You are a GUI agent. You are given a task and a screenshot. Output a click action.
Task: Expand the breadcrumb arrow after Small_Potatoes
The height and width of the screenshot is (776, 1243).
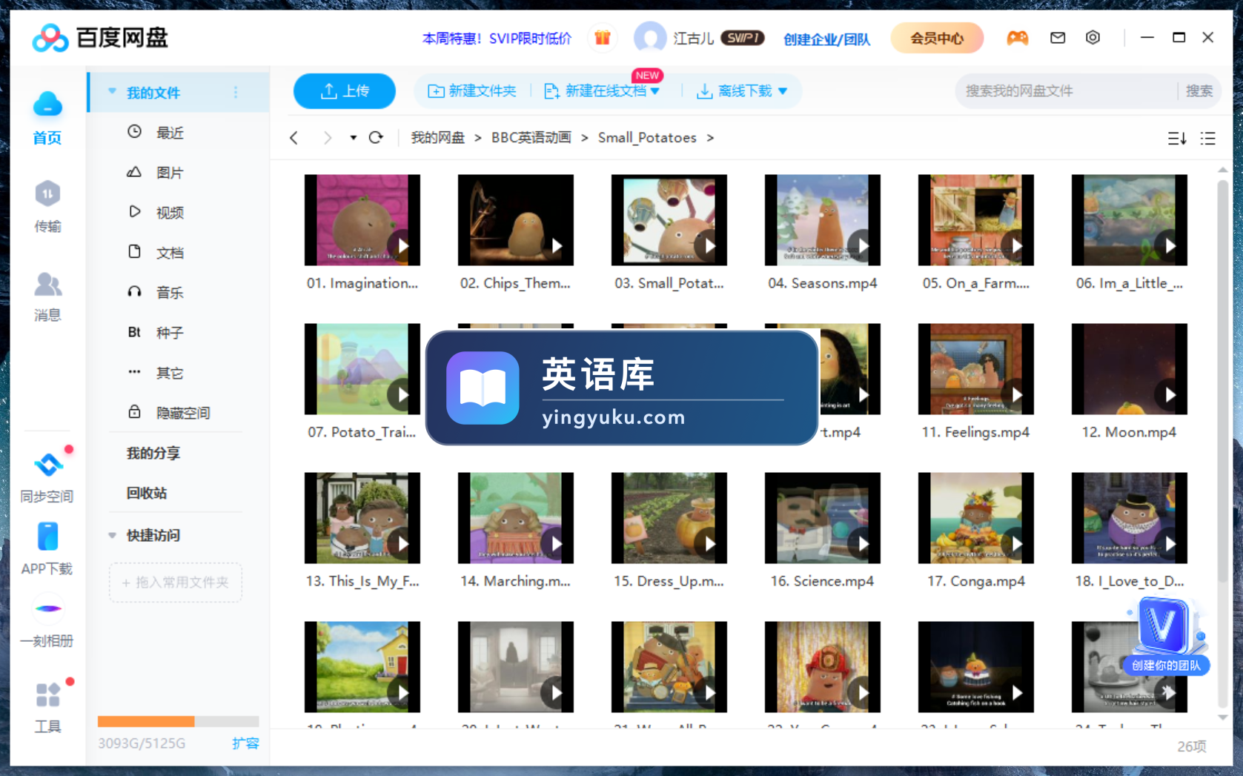click(x=710, y=138)
